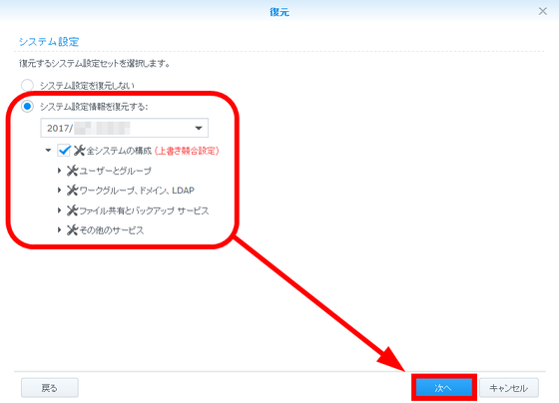Cancel the restore with キャンセル button

509,388
